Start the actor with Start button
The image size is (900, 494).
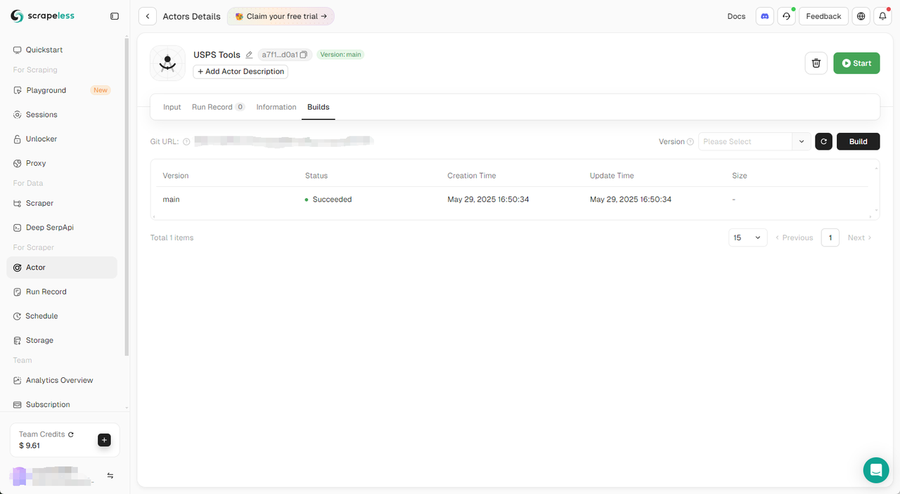856,63
